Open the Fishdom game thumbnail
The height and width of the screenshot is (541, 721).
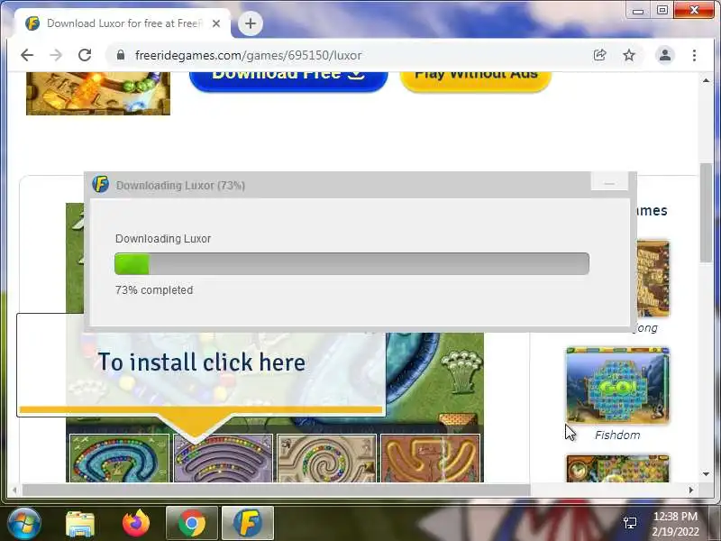(617, 386)
